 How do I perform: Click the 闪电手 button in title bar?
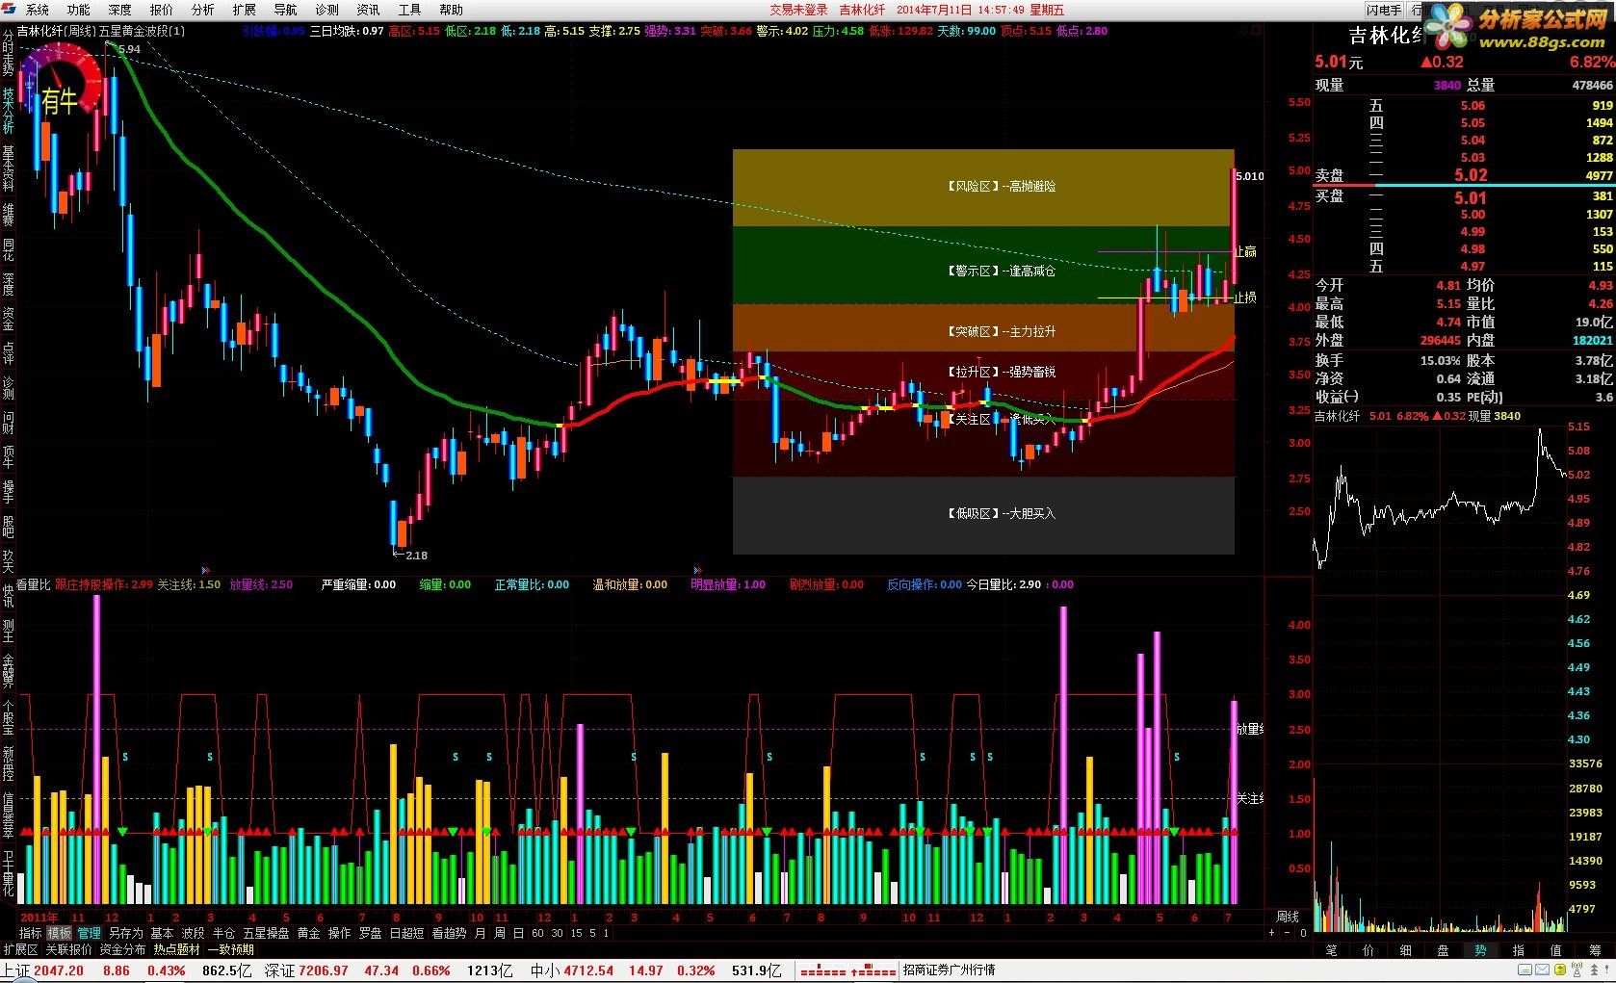tap(1384, 10)
